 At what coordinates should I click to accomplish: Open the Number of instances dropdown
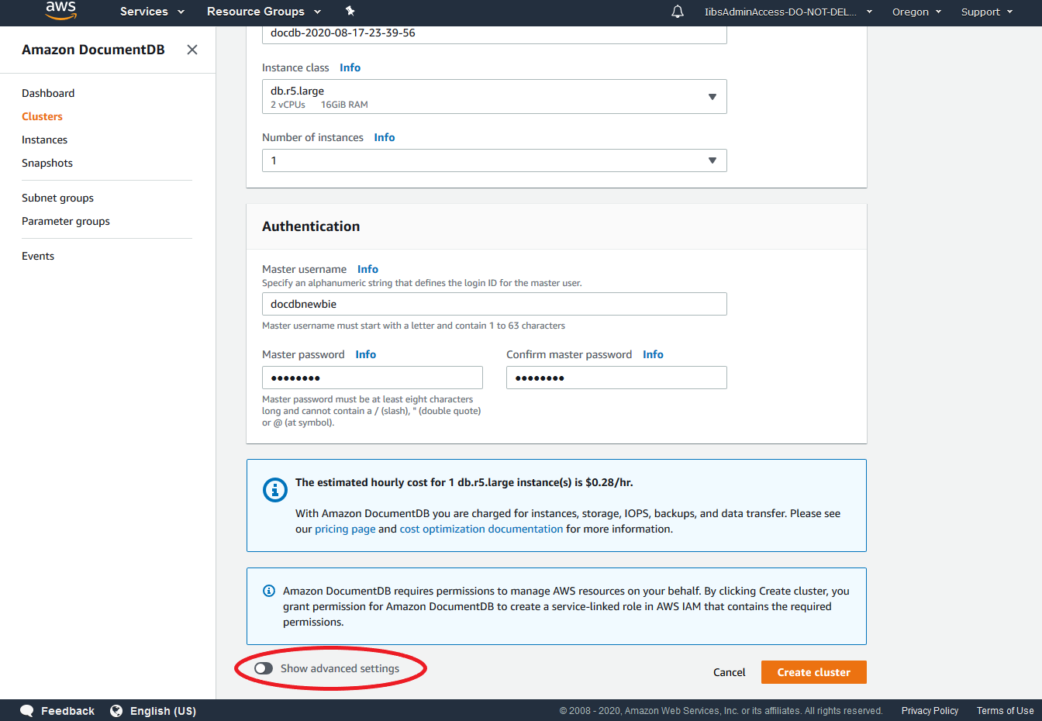[712, 160]
